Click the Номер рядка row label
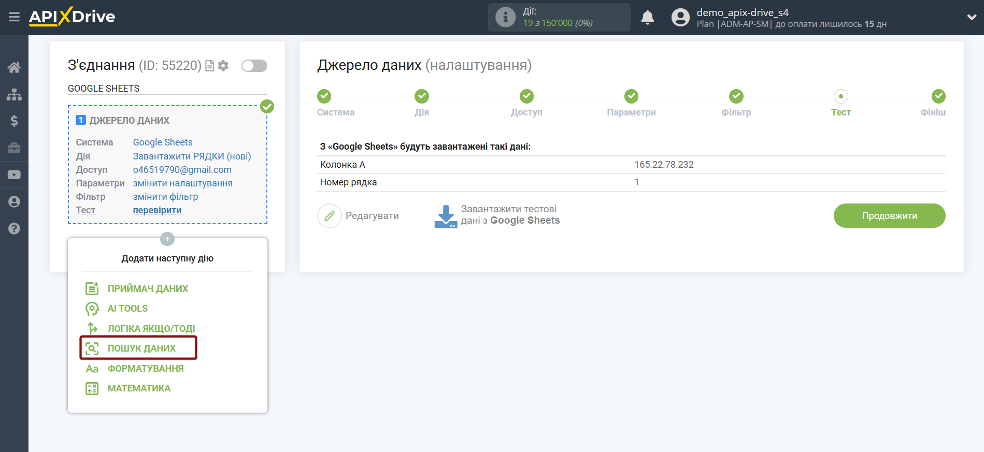984x452 pixels. [x=348, y=182]
